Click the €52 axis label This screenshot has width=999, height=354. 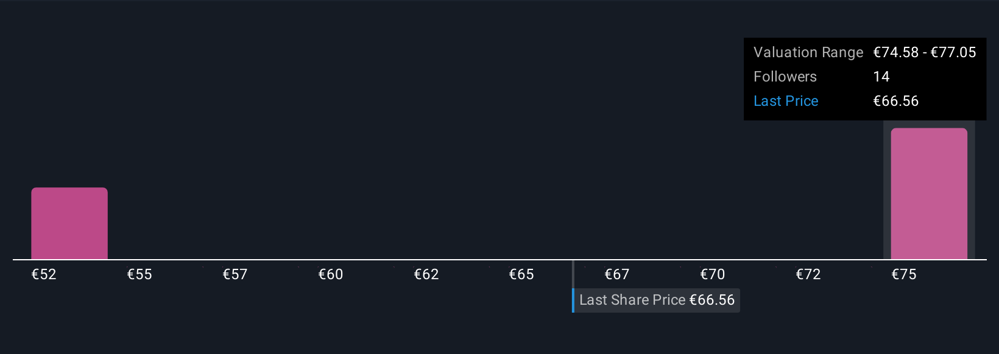pos(44,274)
